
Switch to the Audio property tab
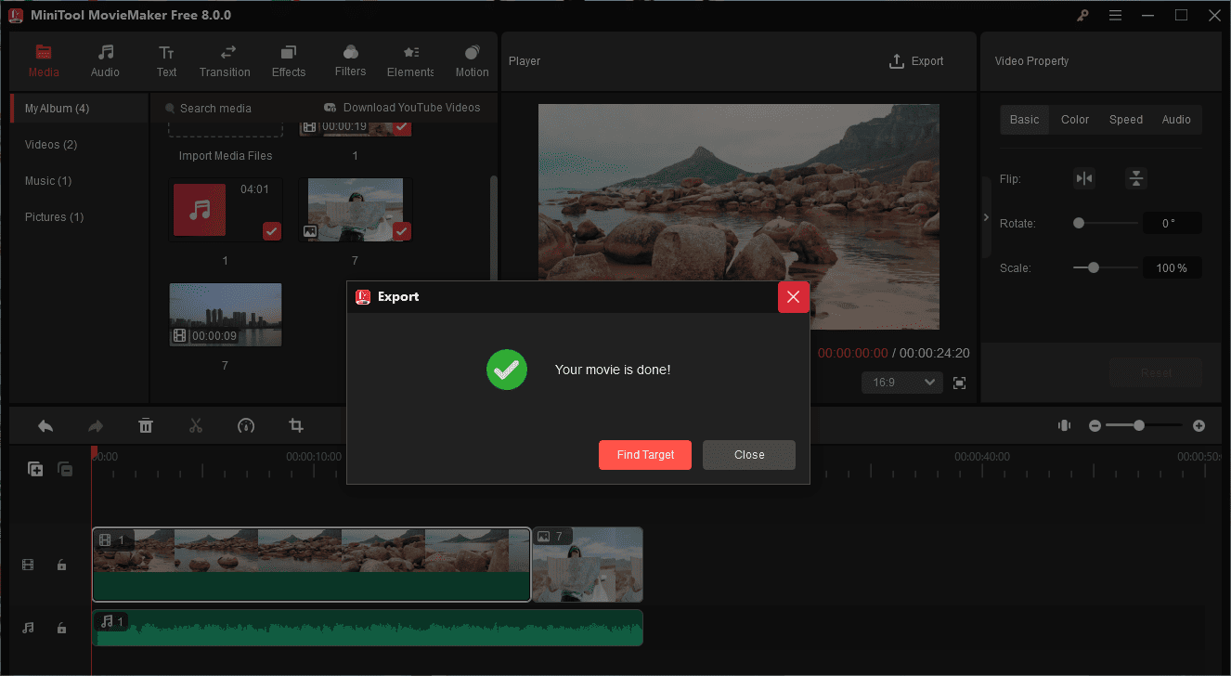click(x=1176, y=120)
